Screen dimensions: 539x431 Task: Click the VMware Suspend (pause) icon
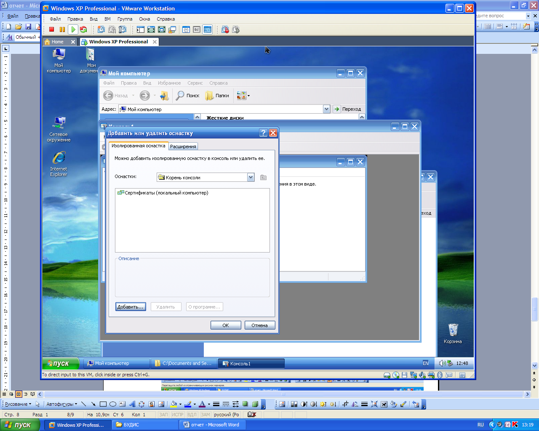coord(62,29)
